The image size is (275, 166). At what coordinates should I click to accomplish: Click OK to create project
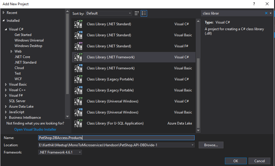(236, 161)
